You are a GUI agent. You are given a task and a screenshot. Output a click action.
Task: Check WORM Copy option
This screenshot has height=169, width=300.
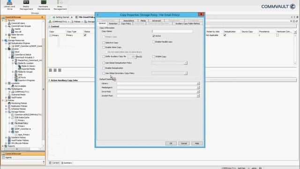tap(153, 57)
